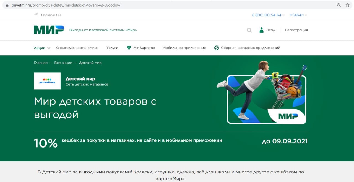Viewport: 354px width, 182px height.
Task: Click the lock icon in address bar
Action: 7,5
